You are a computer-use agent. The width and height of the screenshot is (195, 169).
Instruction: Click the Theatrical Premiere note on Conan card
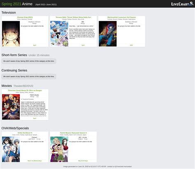pos(27,99)
